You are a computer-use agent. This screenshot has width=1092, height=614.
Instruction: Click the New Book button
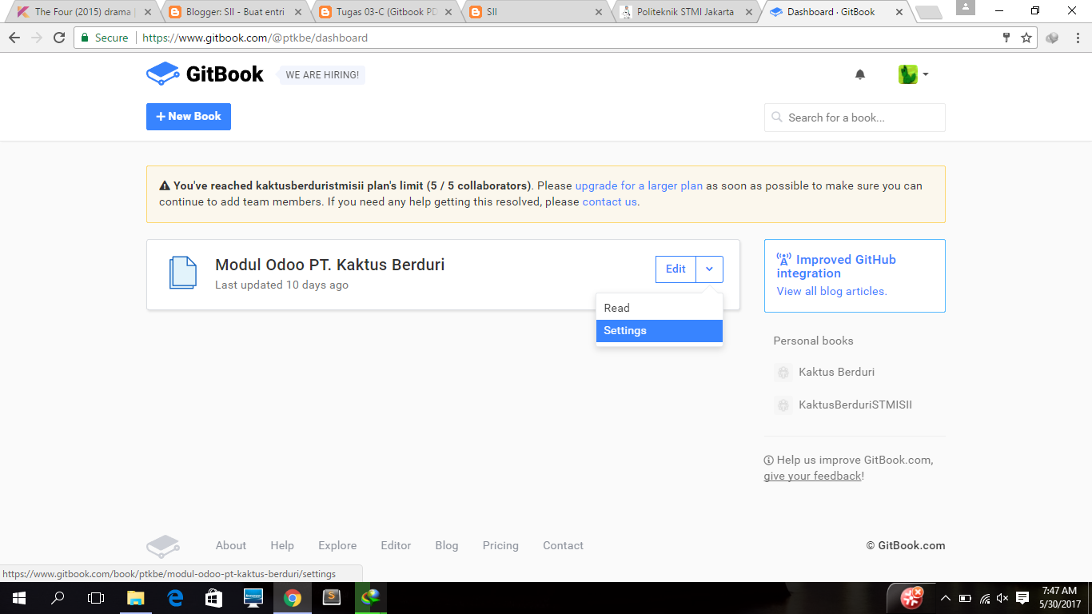[x=188, y=117]
